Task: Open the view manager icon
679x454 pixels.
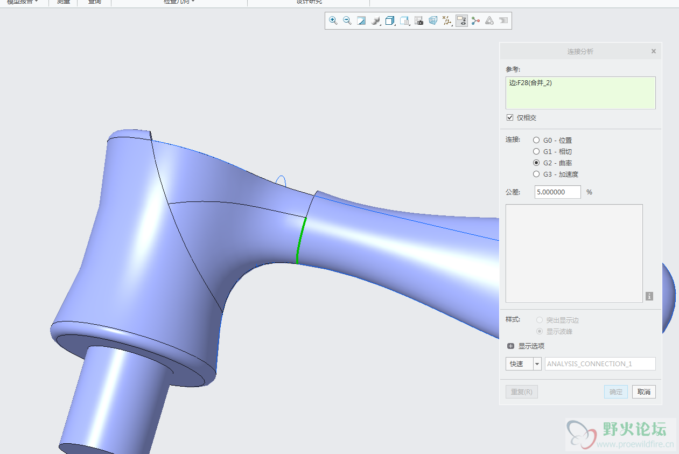Action: click(x=405, y=20)
